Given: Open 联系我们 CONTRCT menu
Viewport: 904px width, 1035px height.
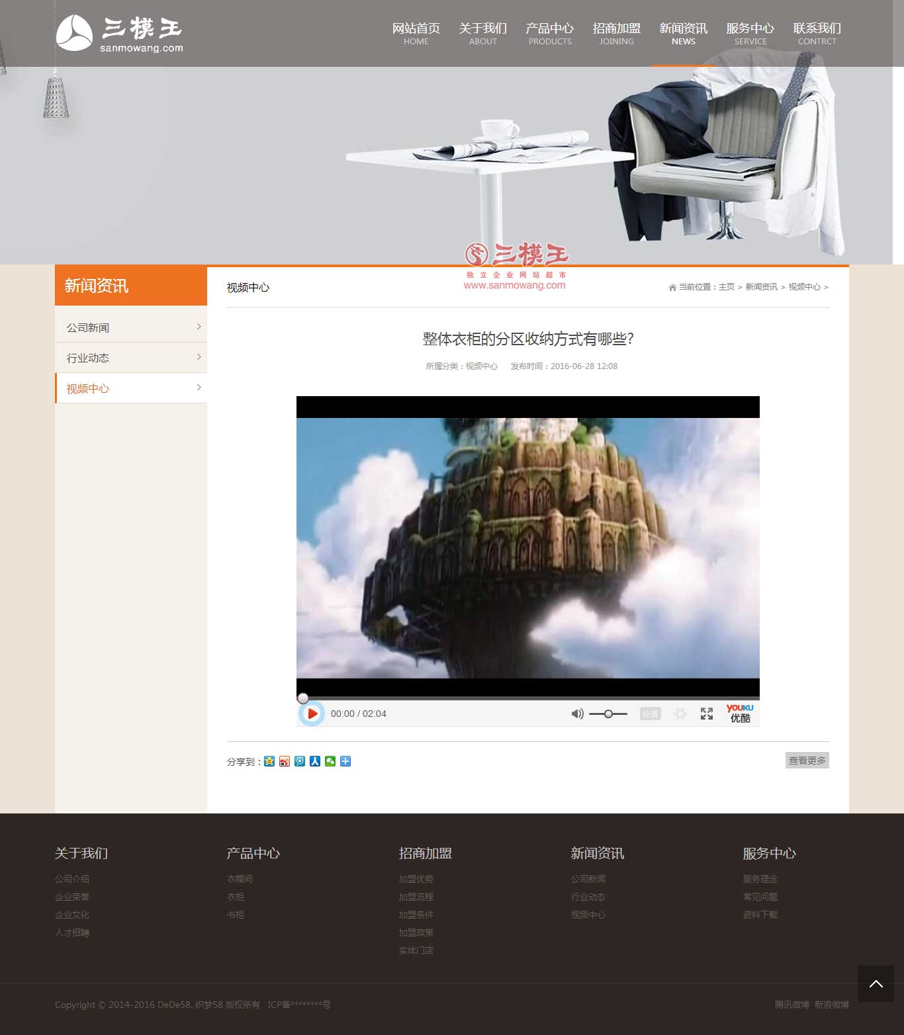Looking at the screenshot, I should [817, 33].
